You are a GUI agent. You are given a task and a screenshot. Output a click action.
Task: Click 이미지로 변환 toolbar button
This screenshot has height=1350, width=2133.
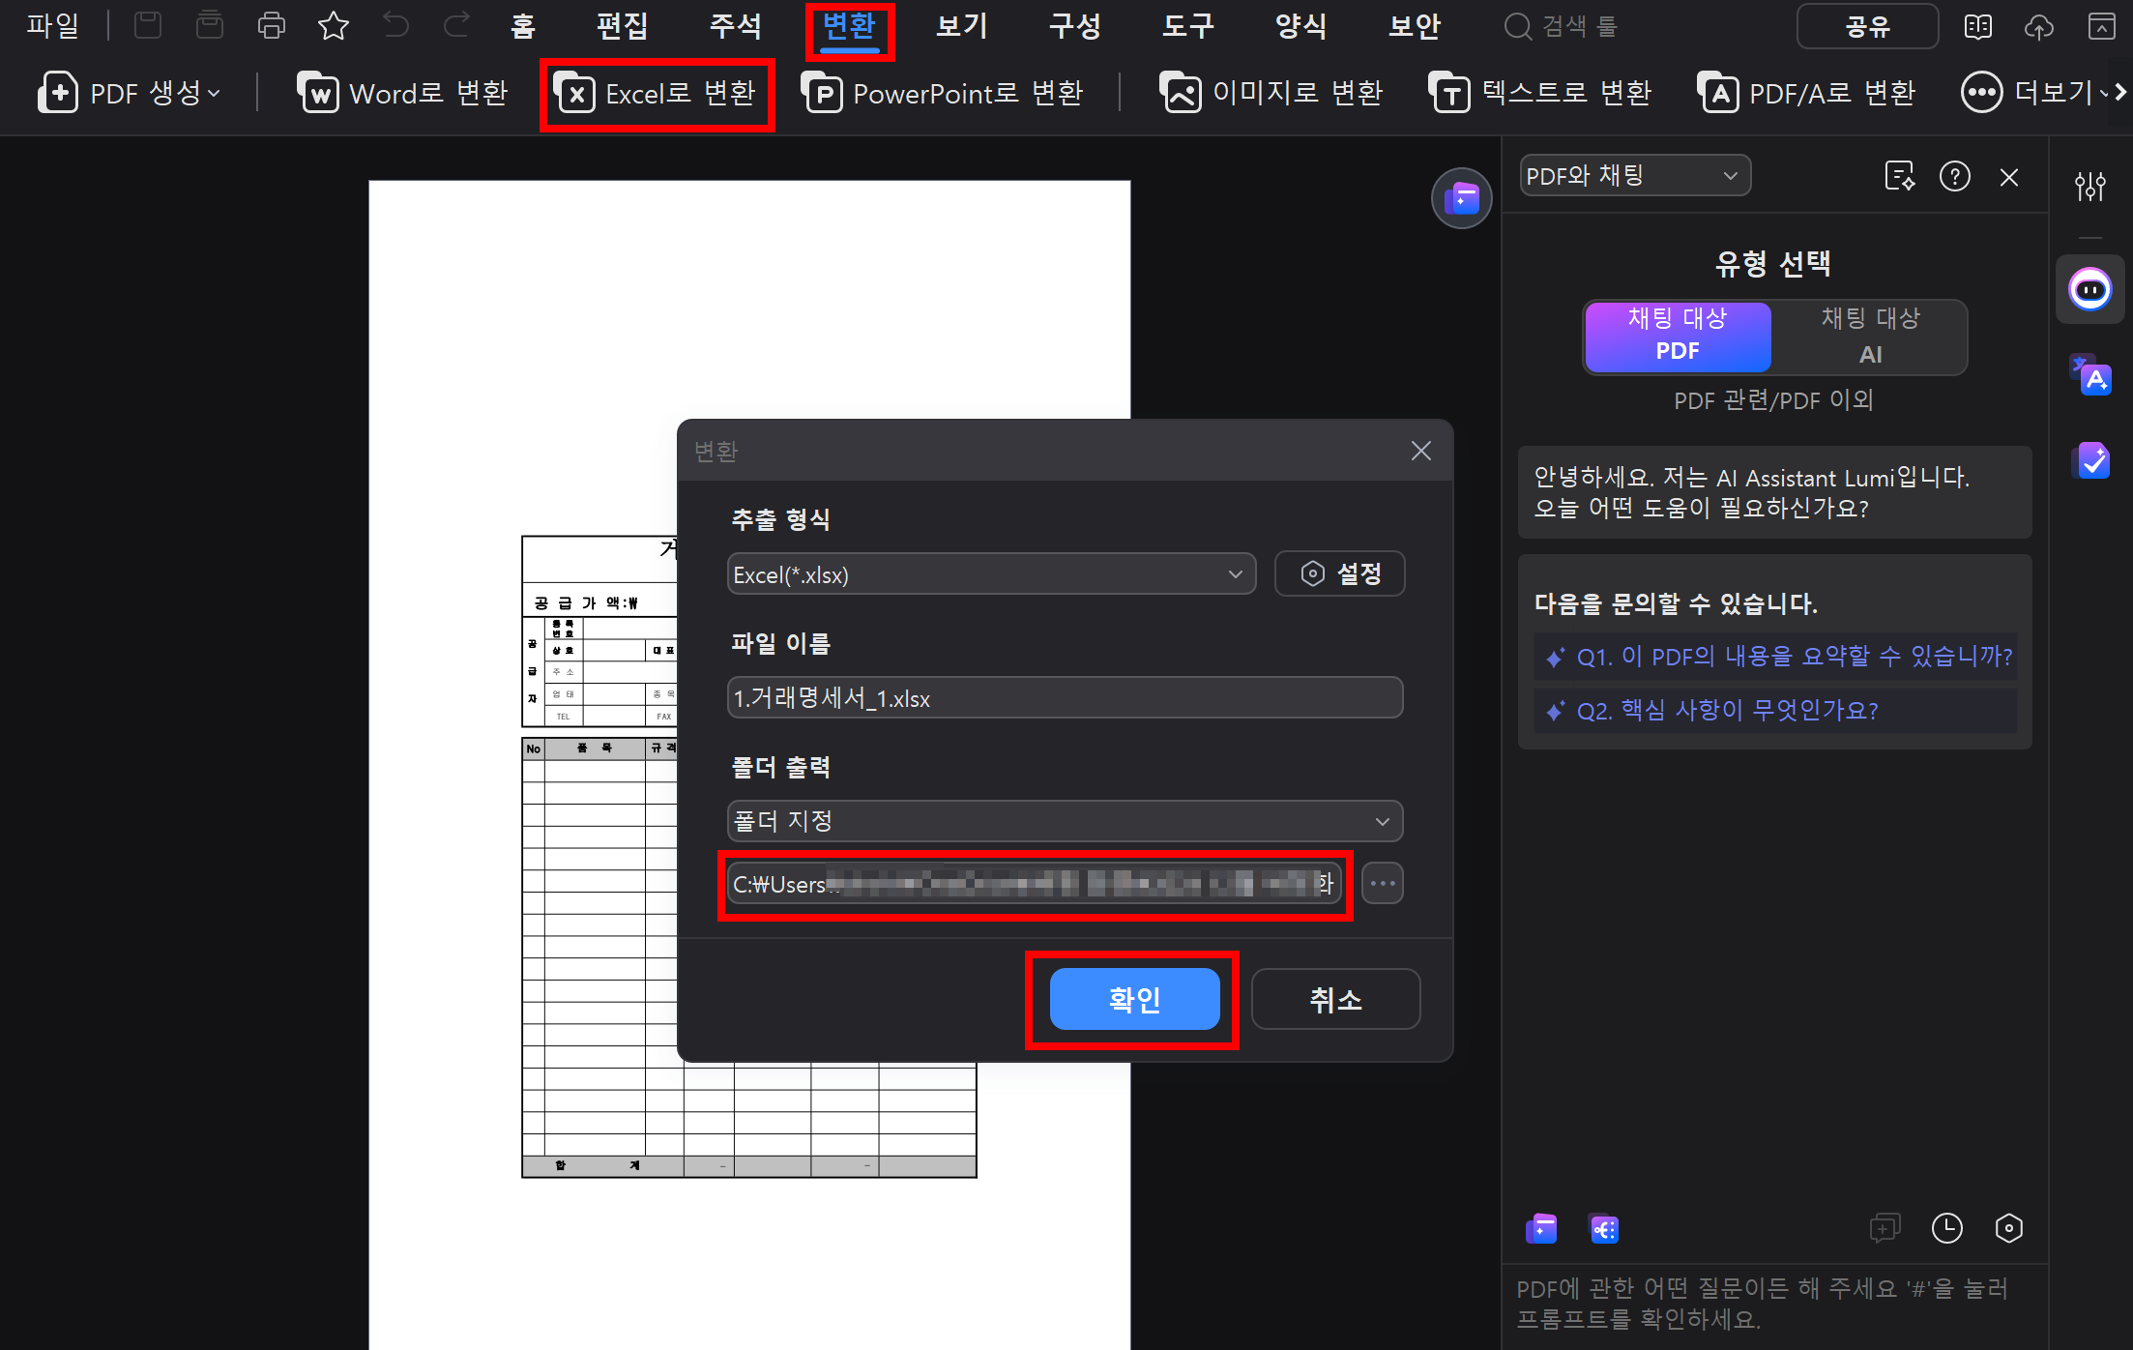click(x=1271, y=93)
